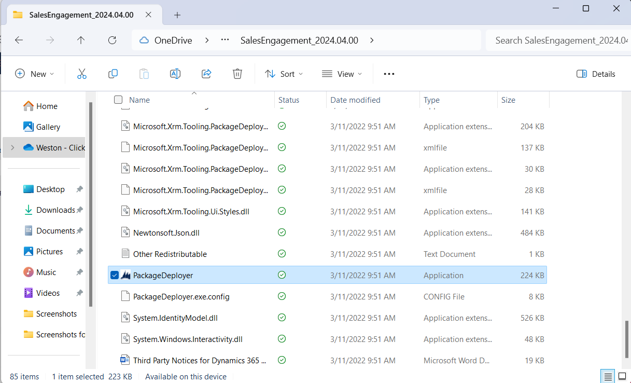Click the Videos icon in sidebar

click(29, 293)
